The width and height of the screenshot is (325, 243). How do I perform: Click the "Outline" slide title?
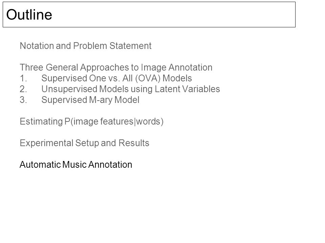[29, 15]
